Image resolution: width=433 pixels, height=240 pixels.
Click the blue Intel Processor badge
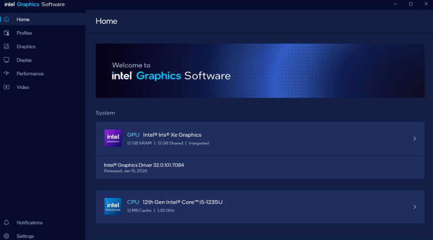pos(113,206)
